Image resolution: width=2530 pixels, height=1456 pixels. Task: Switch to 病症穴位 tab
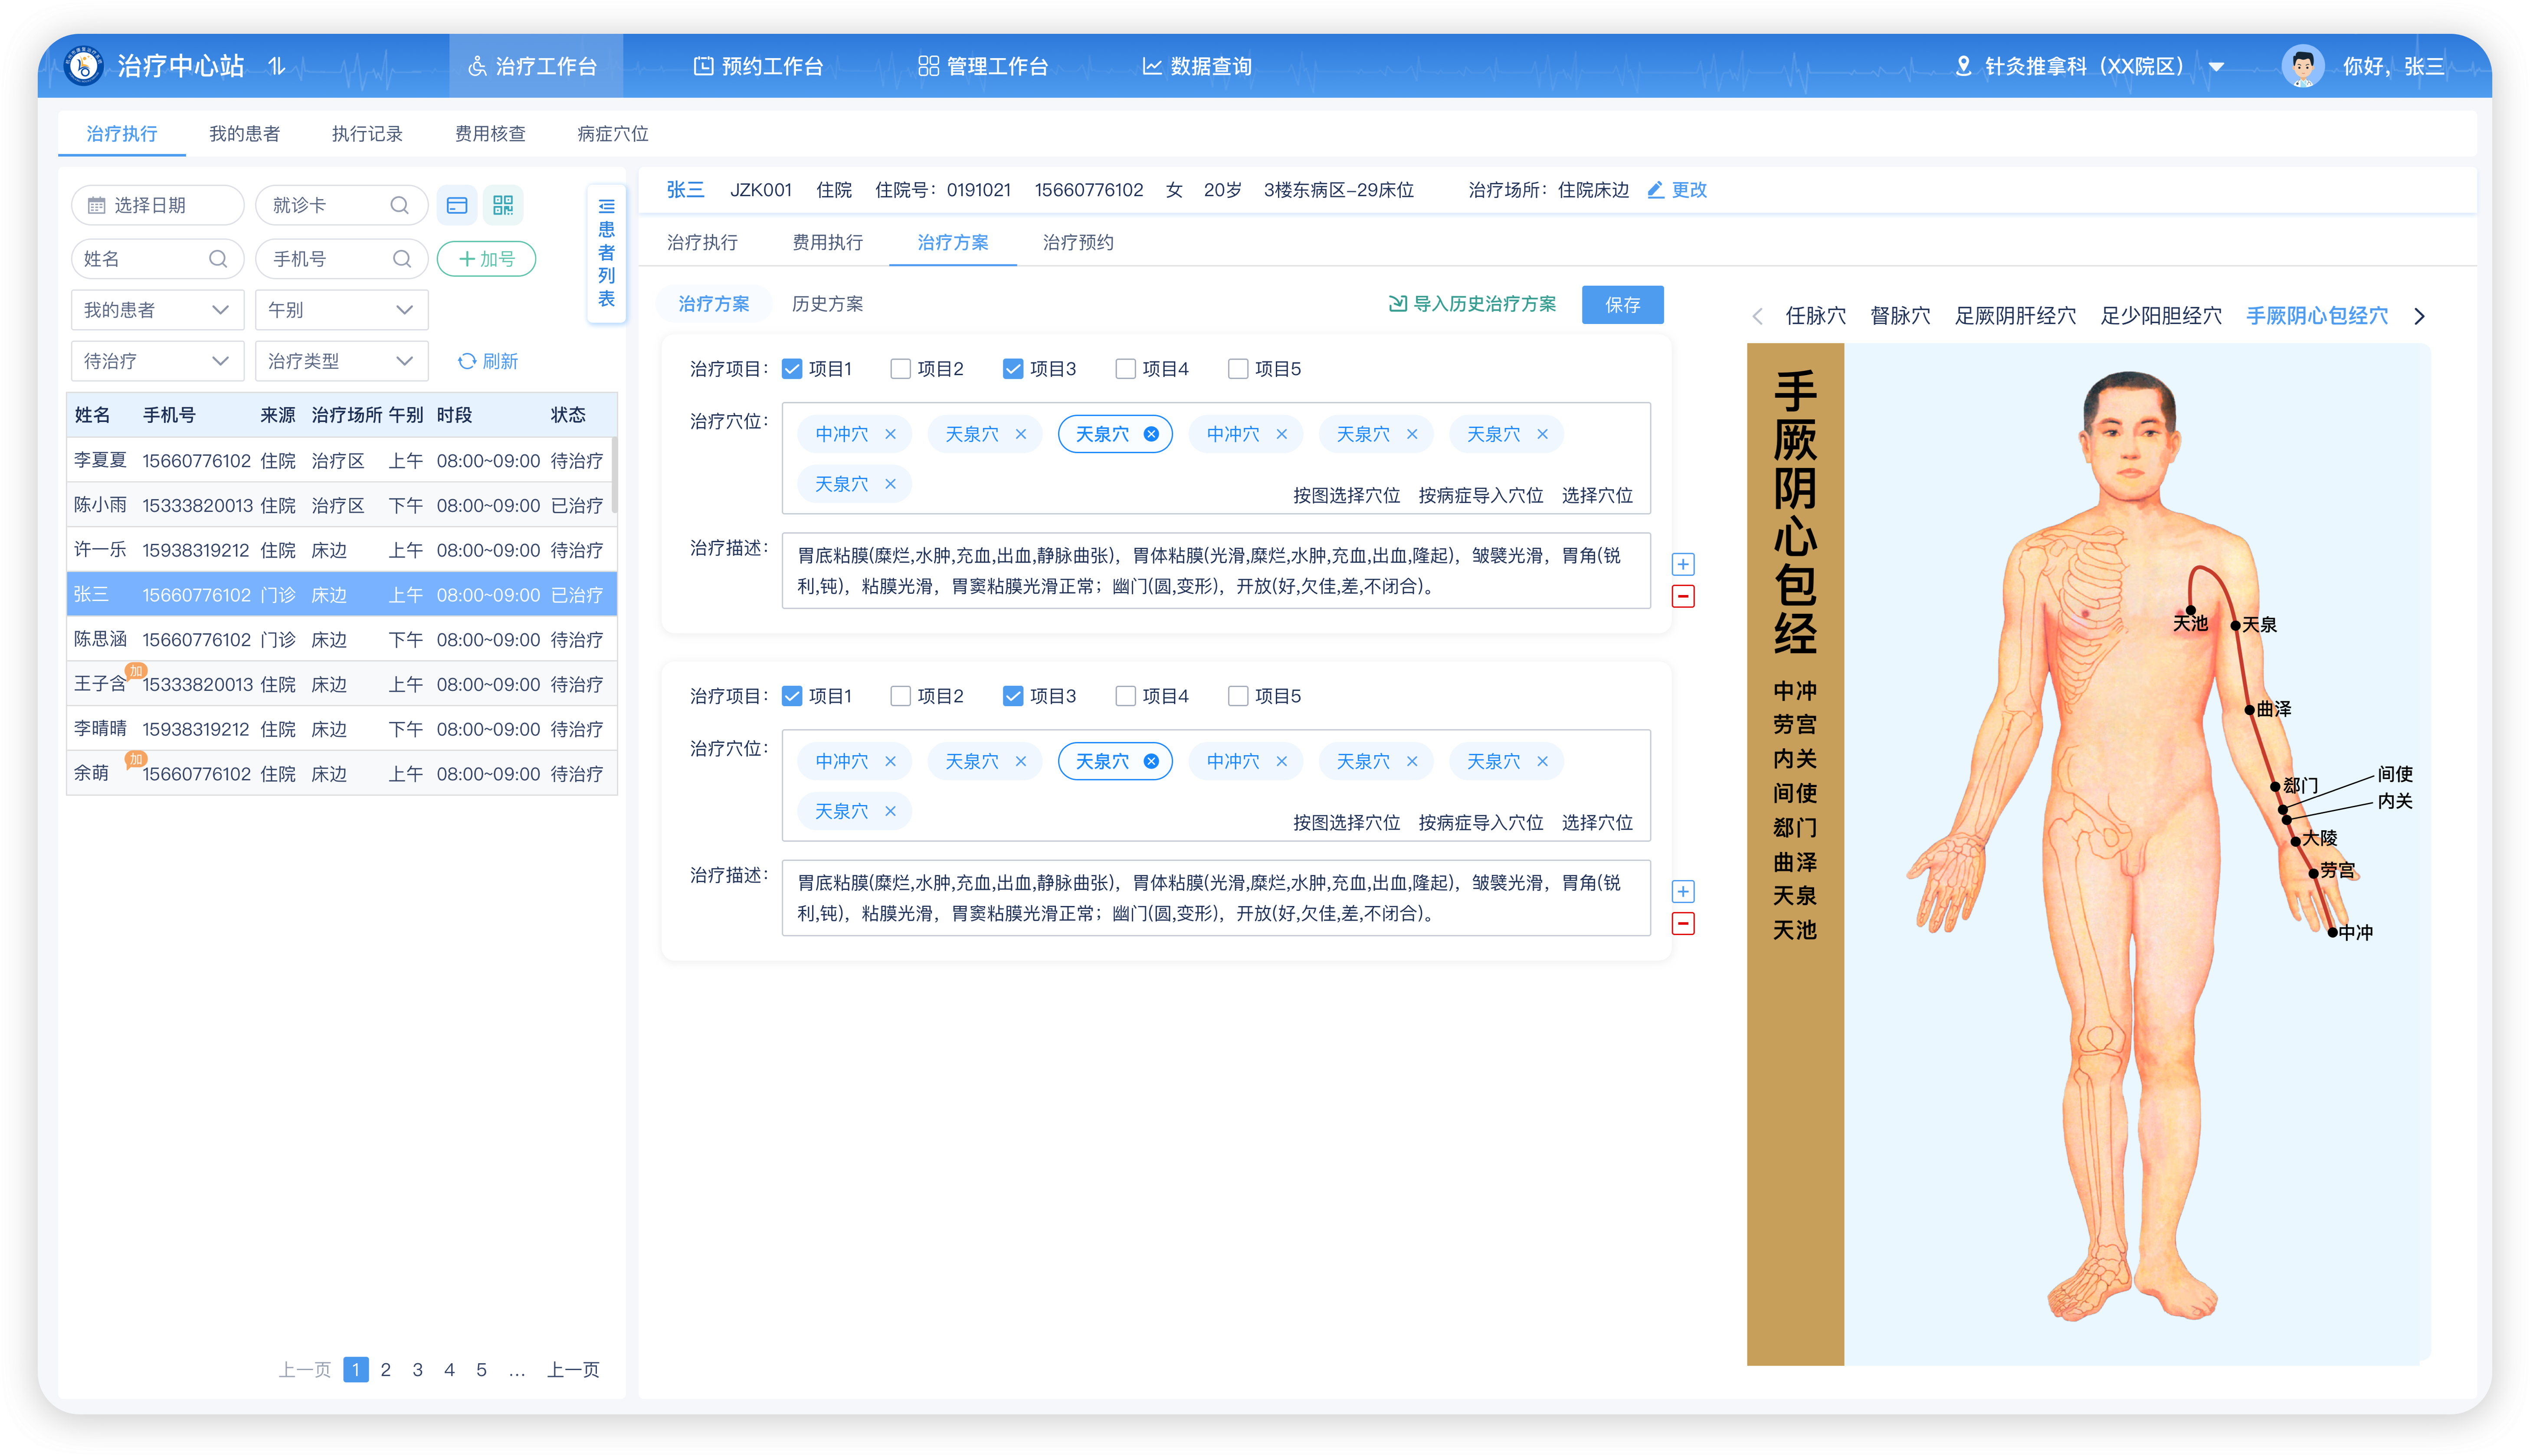(613, 134)
